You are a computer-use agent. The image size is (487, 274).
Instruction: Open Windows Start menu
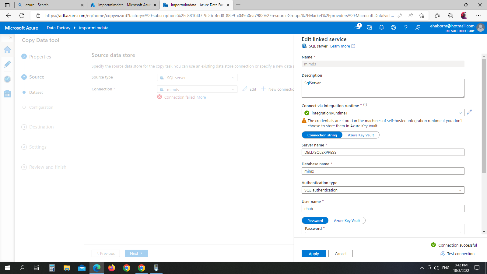point(7,268)
